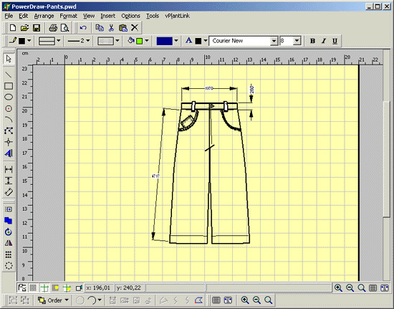Open the fill color dropdown arrow
This screenshot has height=309, width=394.
(x=147, y=40)
